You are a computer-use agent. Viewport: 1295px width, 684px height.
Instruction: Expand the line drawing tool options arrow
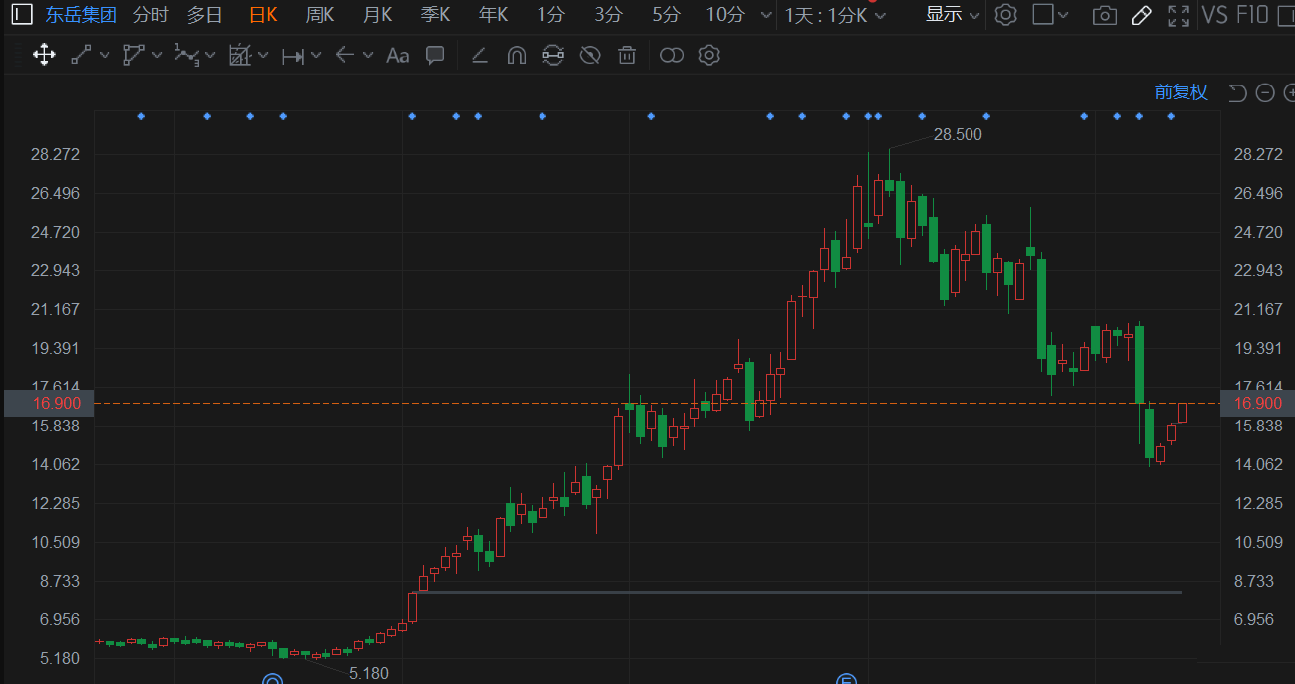tap(105, 55)
